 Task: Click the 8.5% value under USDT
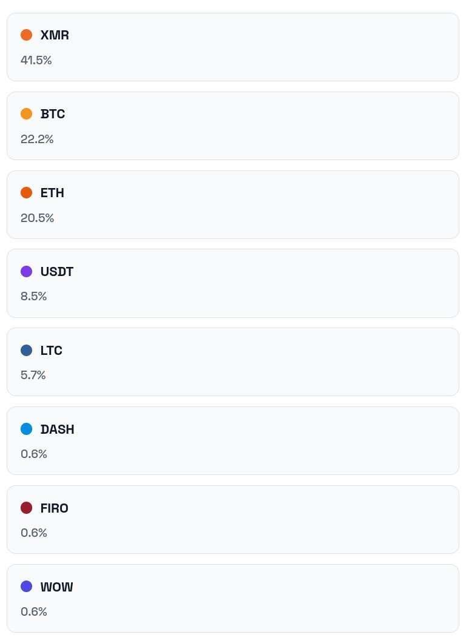[33, 296]
